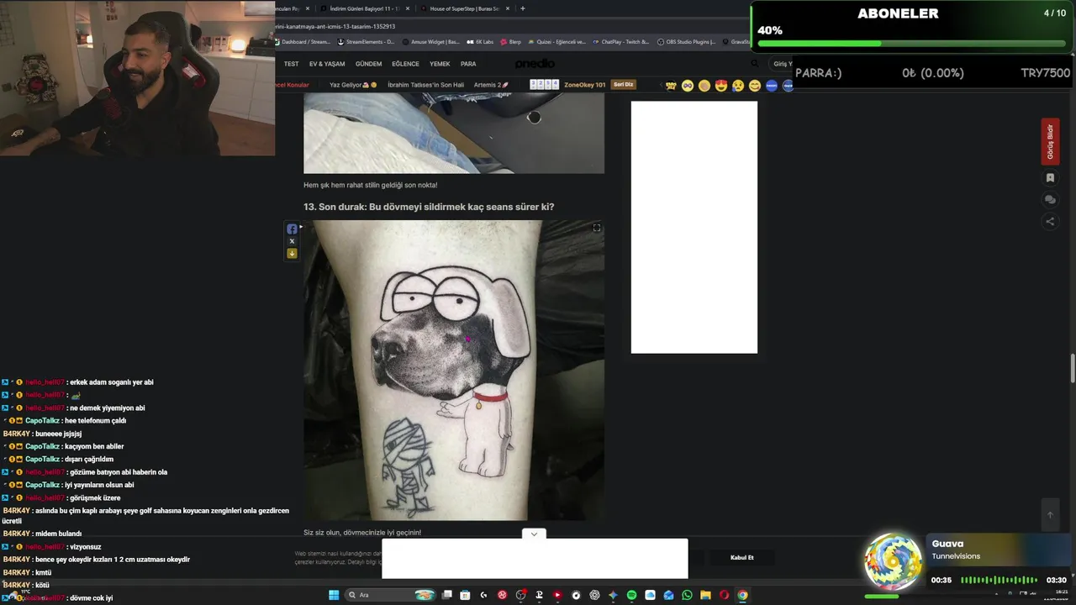Select the grinning emoji reaction
1076x605 pixels.
coord(755,86)
